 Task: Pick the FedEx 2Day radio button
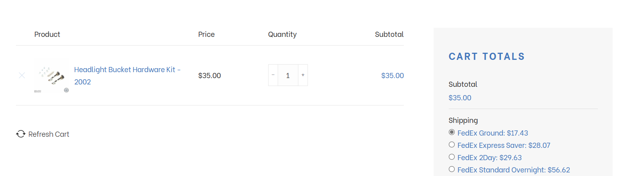(x=452, y=157)
